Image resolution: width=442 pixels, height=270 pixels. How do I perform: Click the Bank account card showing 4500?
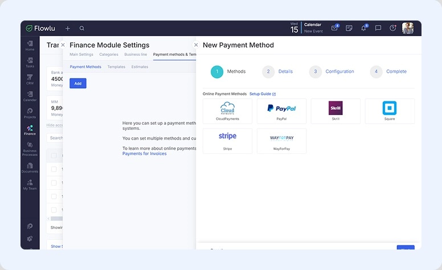coord(55,79)
